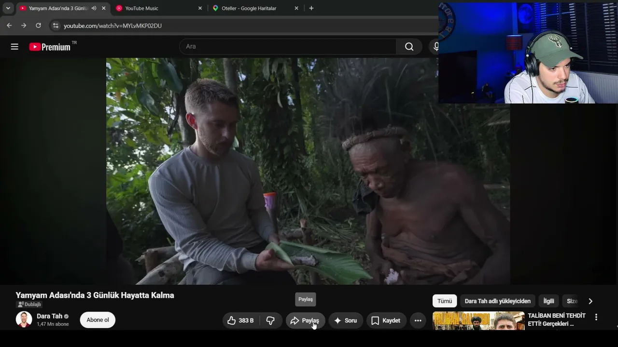Go forward in browser history
This screenshot has width=618, height=347.
[x=24, y=26]
